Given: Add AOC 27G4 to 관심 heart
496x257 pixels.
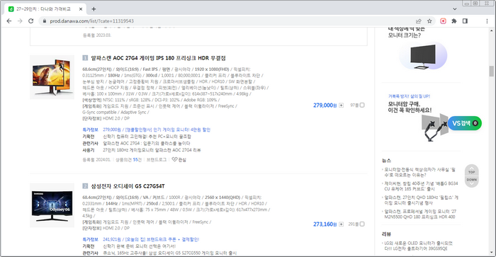Looking at the screenshot, I should coord(179,159).
